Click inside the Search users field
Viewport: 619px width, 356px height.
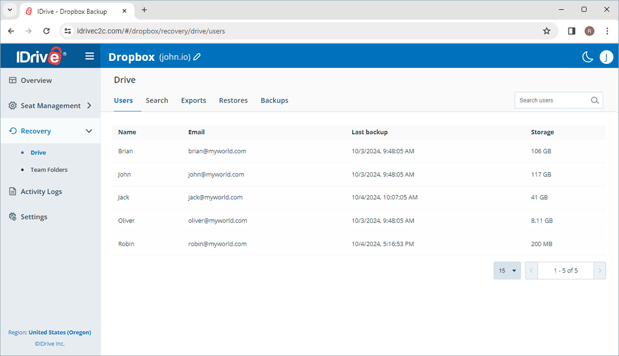(548, 100)
